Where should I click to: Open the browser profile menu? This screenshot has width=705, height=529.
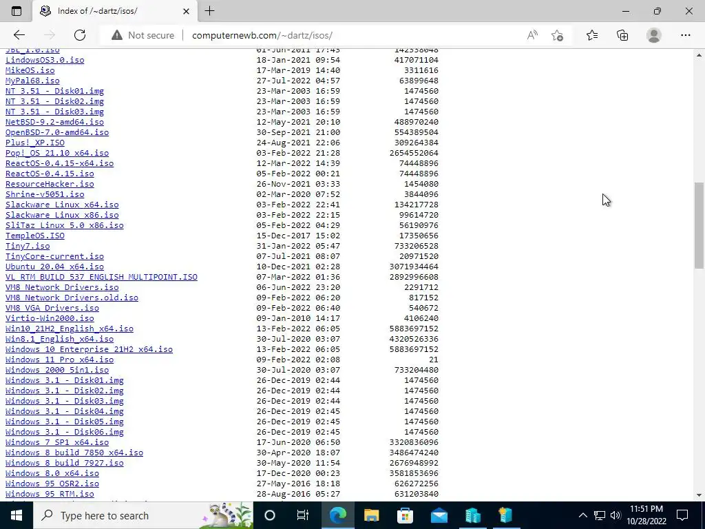654,35
